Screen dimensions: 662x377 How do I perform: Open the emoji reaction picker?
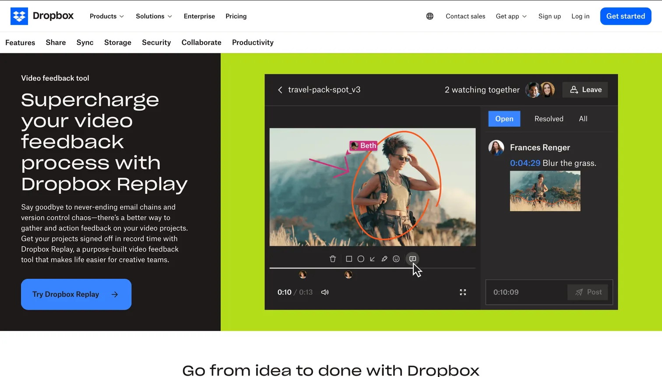click(x=396, y=259)
